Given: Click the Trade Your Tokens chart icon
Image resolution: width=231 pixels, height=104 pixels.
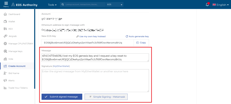Looking at the screenshot, I should (5, 88).
